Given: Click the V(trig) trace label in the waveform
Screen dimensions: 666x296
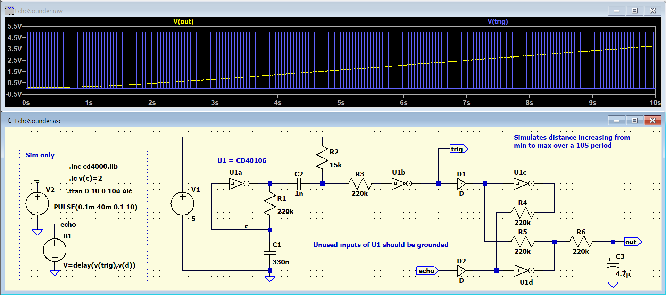Looking at the screenshot, I should coord(498,21).
